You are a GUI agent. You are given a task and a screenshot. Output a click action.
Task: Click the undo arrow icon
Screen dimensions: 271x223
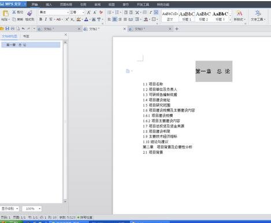coord(23,29)
